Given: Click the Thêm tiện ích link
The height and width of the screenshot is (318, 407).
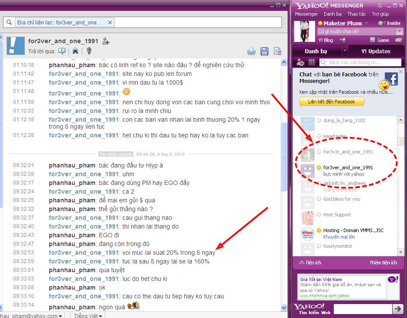Looking at the screenshot, I should click(x=383, y=263).
